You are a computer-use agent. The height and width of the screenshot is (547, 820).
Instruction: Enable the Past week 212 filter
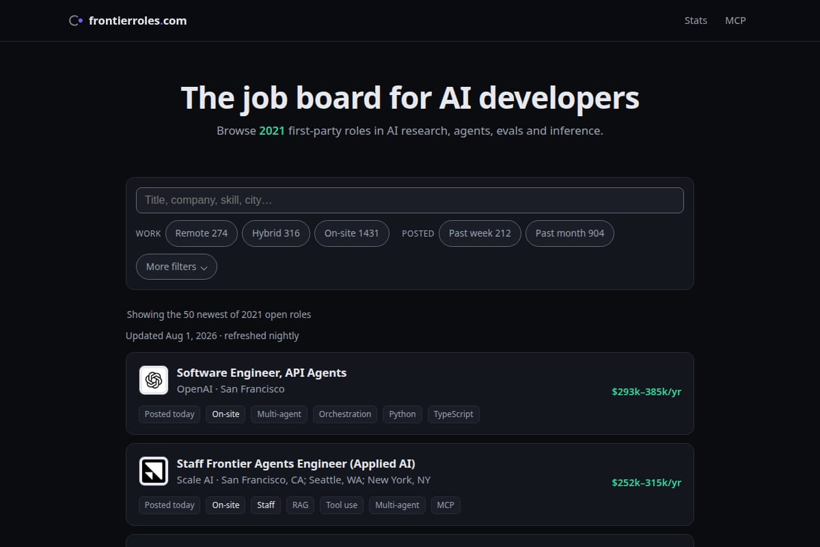(480, 233)
